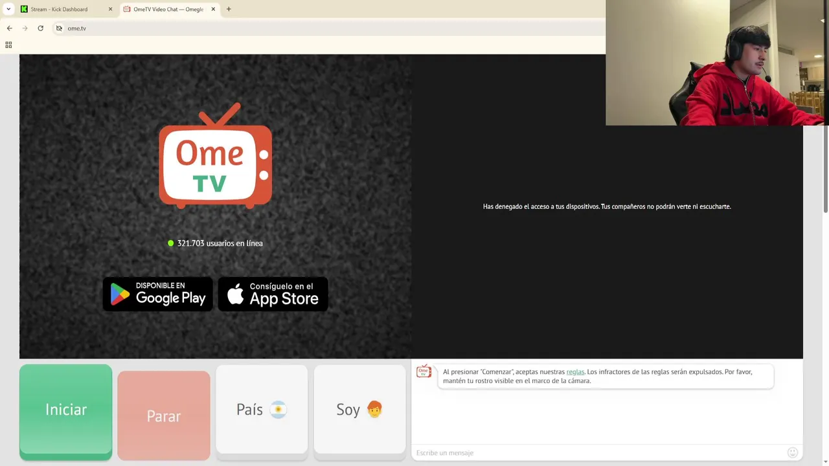Reload the ome.tv page
The image size is (829, 466).
pyautogui.click(x=40, y=28)
